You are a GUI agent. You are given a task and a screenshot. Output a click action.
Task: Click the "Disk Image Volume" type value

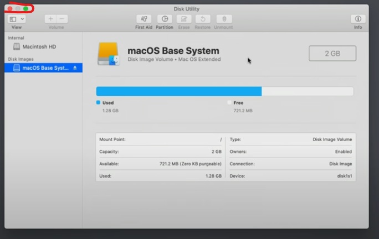(332, 139)
